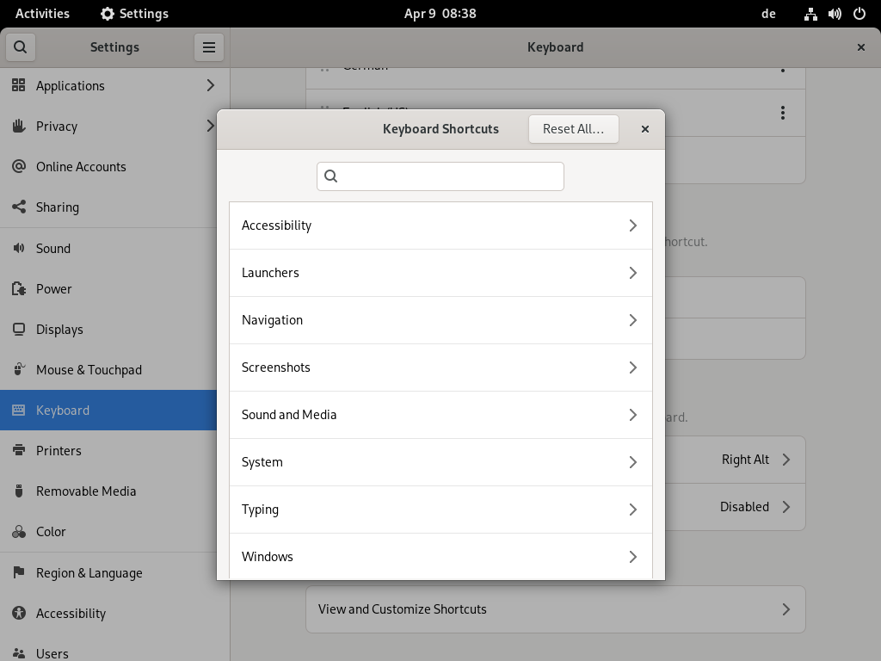The image size is (881, 661).
Task: Open the Activities overview
Action: point(42,14)
